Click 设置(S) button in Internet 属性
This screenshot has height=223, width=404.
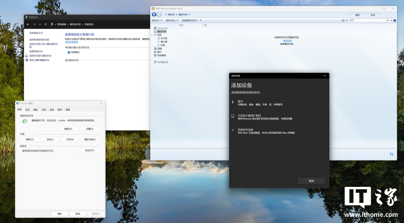90,129
